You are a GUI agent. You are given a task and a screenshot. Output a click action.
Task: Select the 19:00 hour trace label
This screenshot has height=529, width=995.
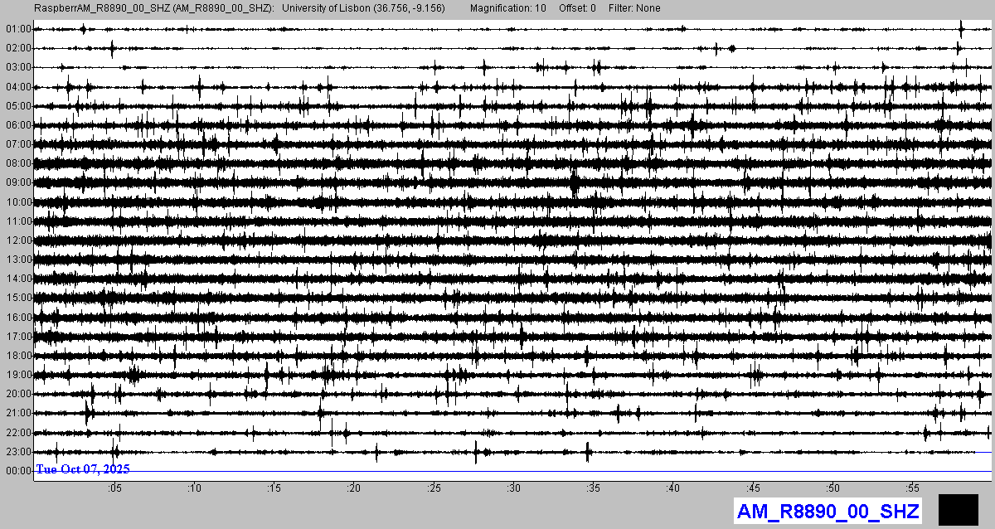click(x=17, y=375)
